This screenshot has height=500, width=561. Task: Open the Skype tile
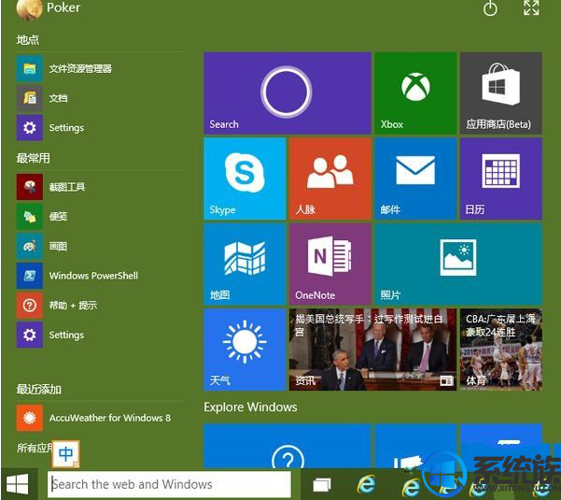coord(245,179)
